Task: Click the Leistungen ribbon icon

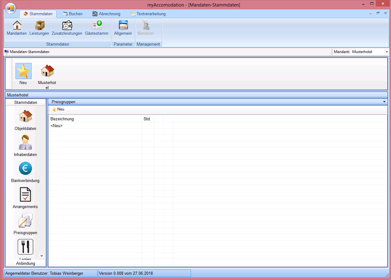Action: (x=39, y=27)
